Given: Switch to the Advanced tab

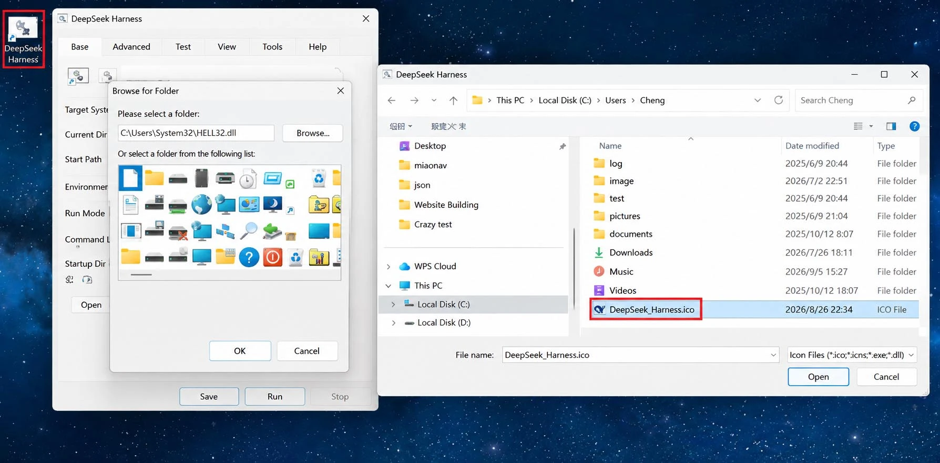Looking at the screenshot, I should (131, 47).
